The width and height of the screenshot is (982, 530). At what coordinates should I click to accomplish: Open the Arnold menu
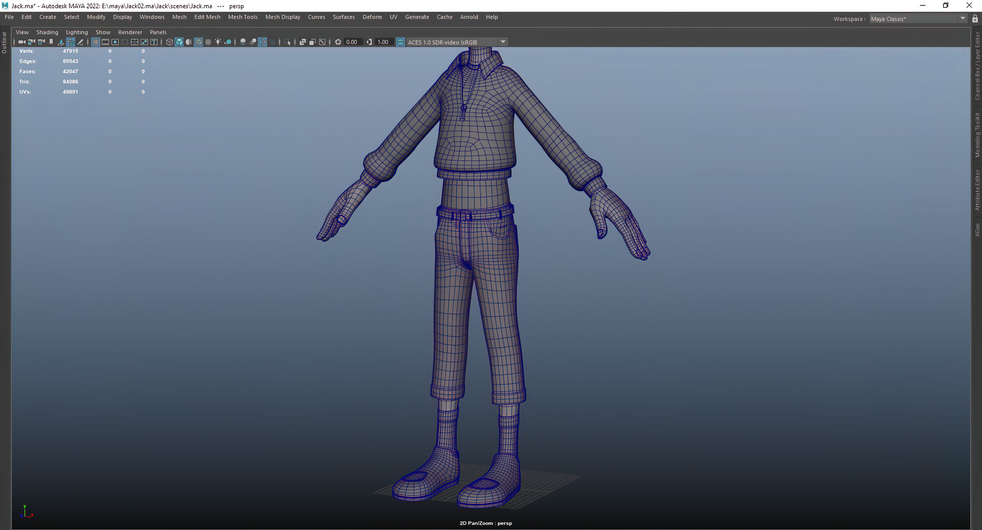click(469, 17)
